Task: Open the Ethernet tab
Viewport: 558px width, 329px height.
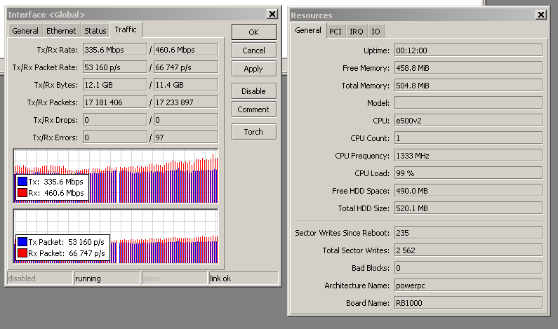Action: (x=61, y=31)
